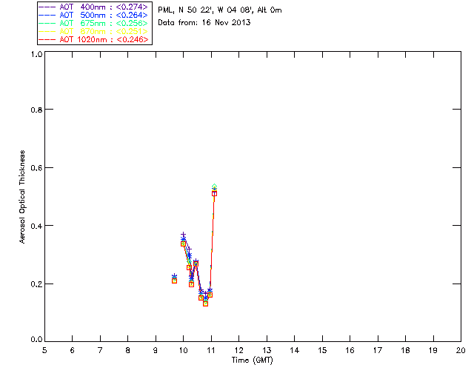
Task: Click the x-axis tick label 5
Action: [44, 351]
